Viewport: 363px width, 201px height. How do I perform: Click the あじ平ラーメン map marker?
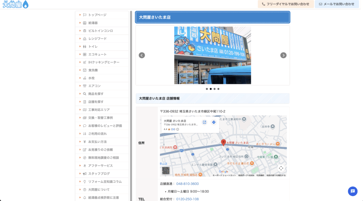[x=278, y=144]
